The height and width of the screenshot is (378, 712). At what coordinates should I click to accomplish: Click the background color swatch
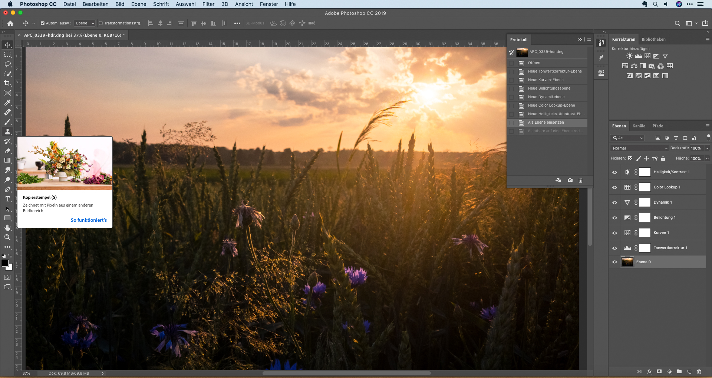coord(10,268)
